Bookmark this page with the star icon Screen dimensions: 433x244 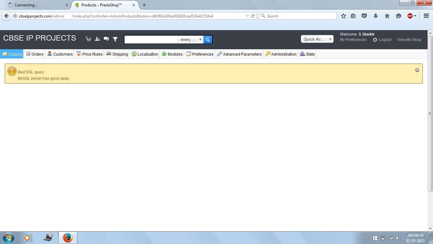tap(344, 16)
